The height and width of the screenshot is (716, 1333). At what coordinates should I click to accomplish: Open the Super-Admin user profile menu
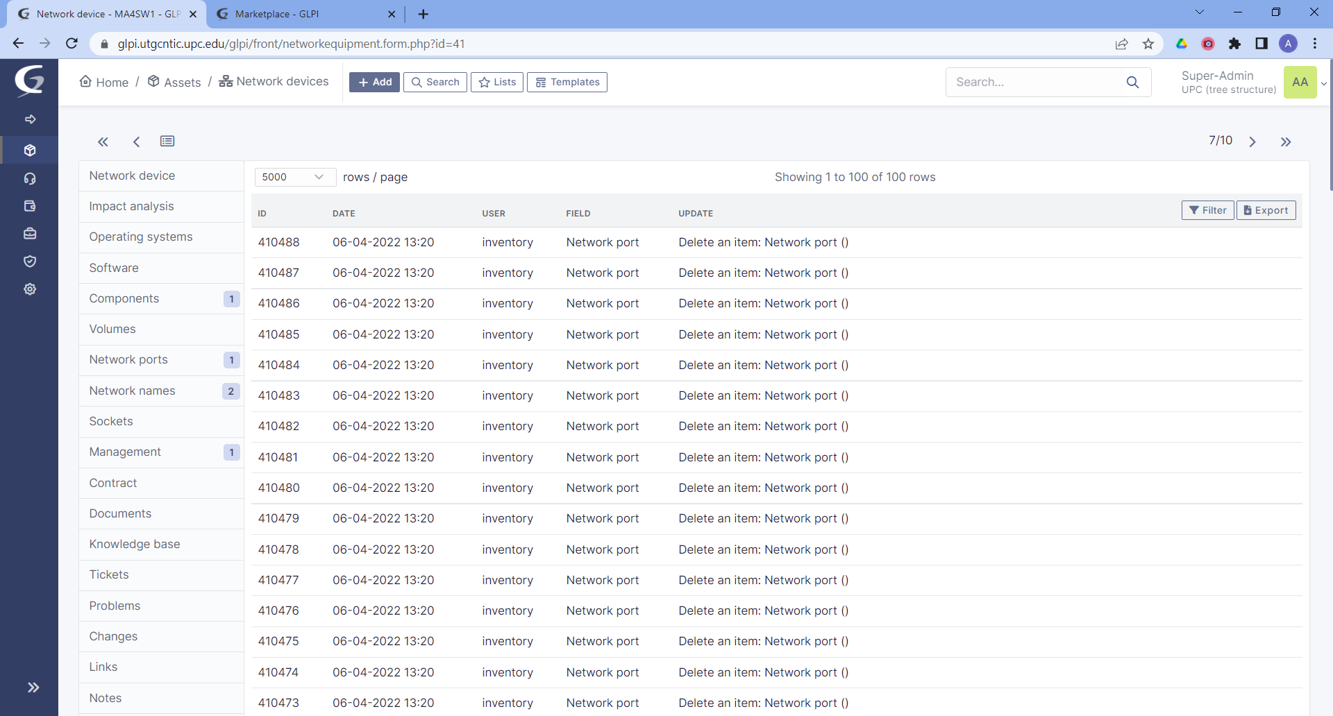click(x=1253, y=82)
